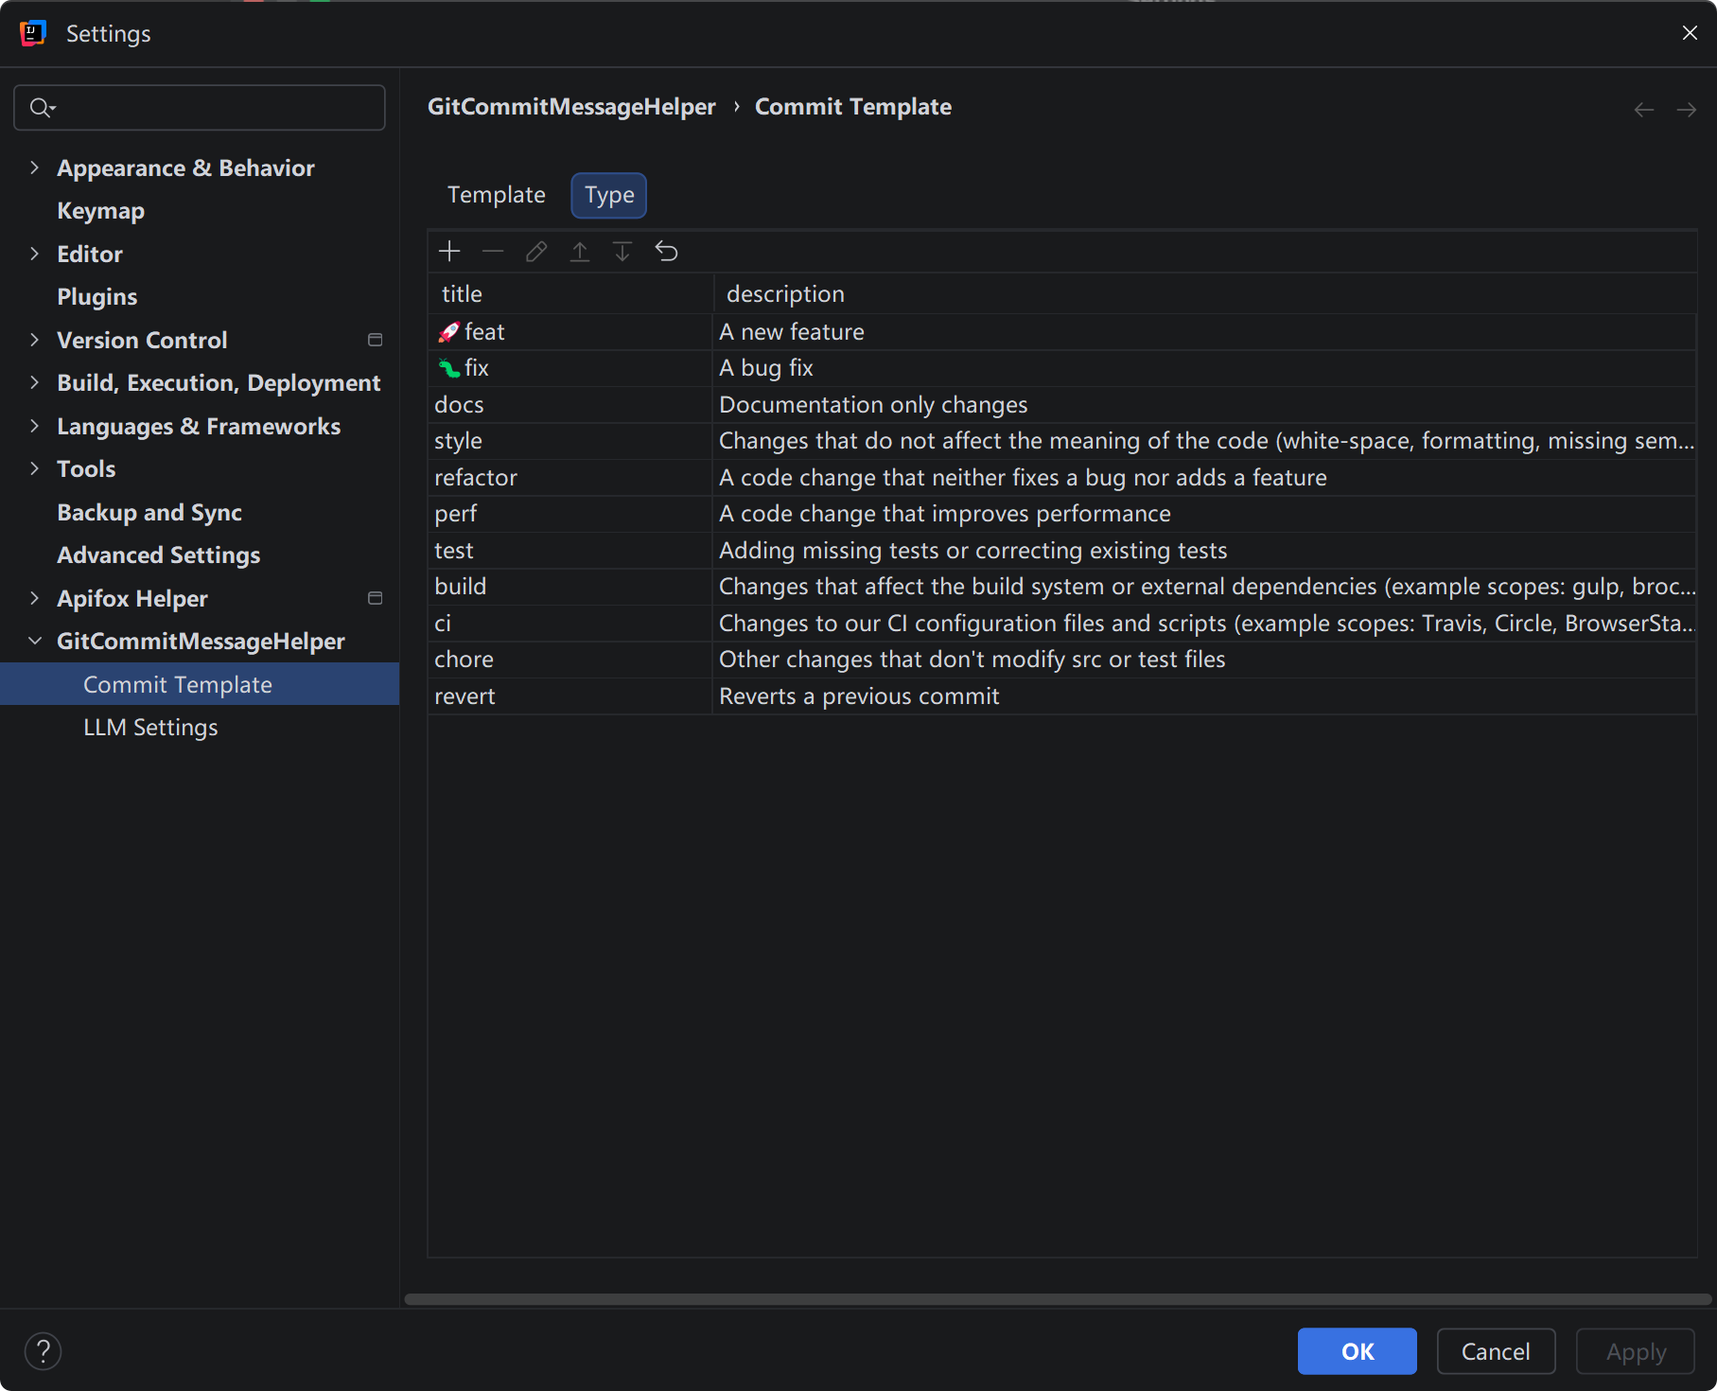Expand the Tools node
1717x1391 pixels.
[35, 468]
